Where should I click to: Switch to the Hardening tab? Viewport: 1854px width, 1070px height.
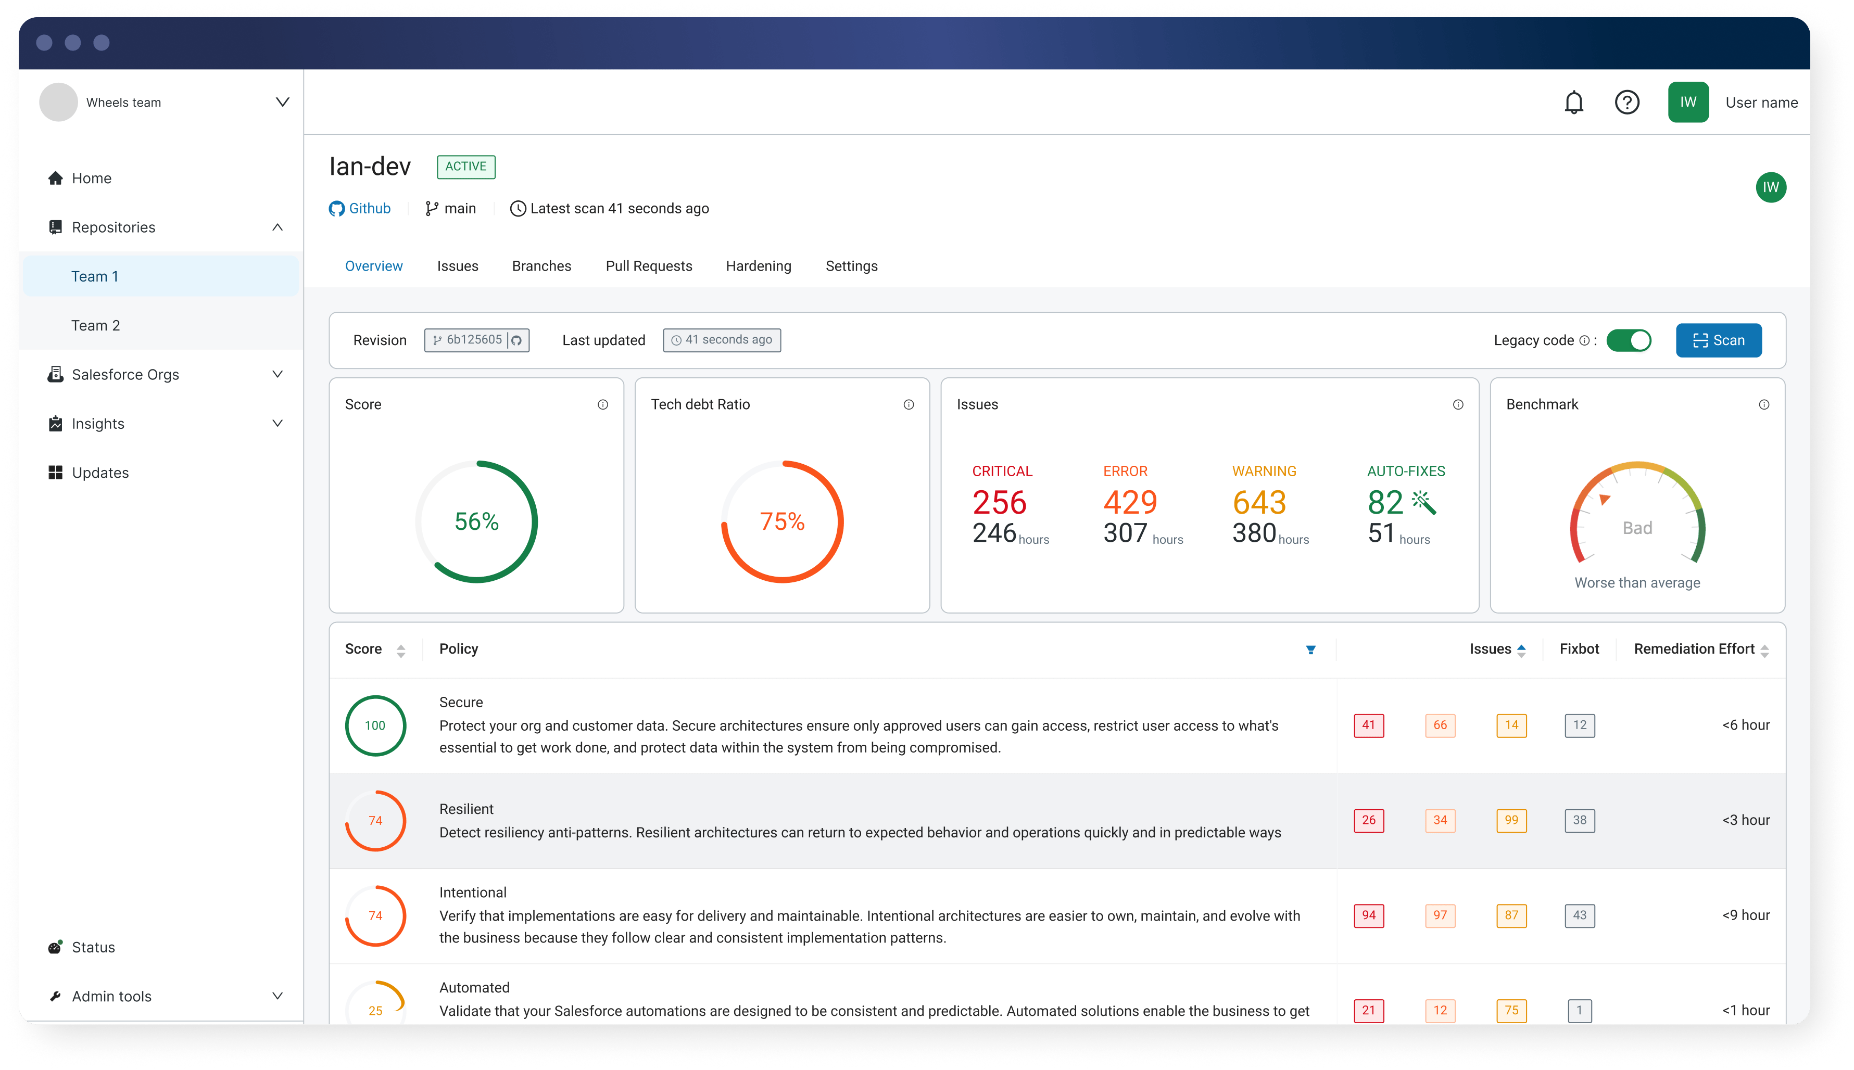(x=759, y=266)
